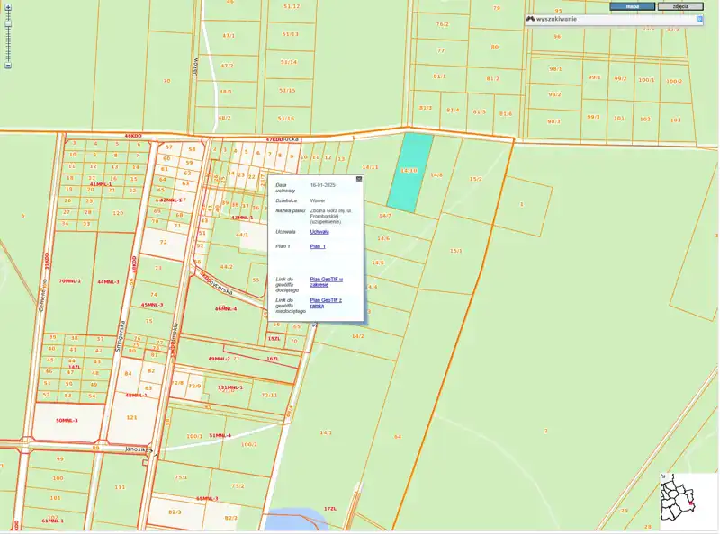This screenshot has height=534, width=720.
Task: Click the 50MNL-3 zone area
Action: [x=67, y=420]
